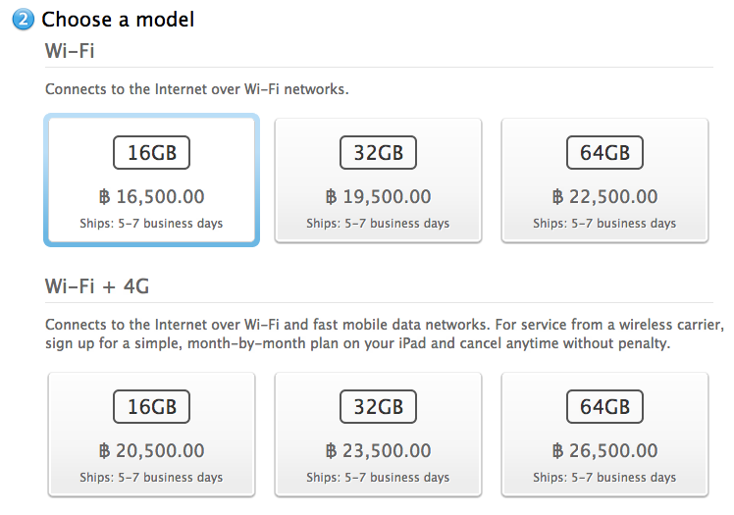Click the ฿22,500.00 price label
Screen dimensions: 734x515
coord(604,197)
